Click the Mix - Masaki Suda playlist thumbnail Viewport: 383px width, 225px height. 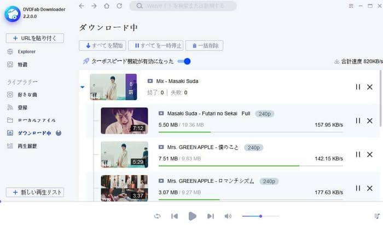coord(113,87)
